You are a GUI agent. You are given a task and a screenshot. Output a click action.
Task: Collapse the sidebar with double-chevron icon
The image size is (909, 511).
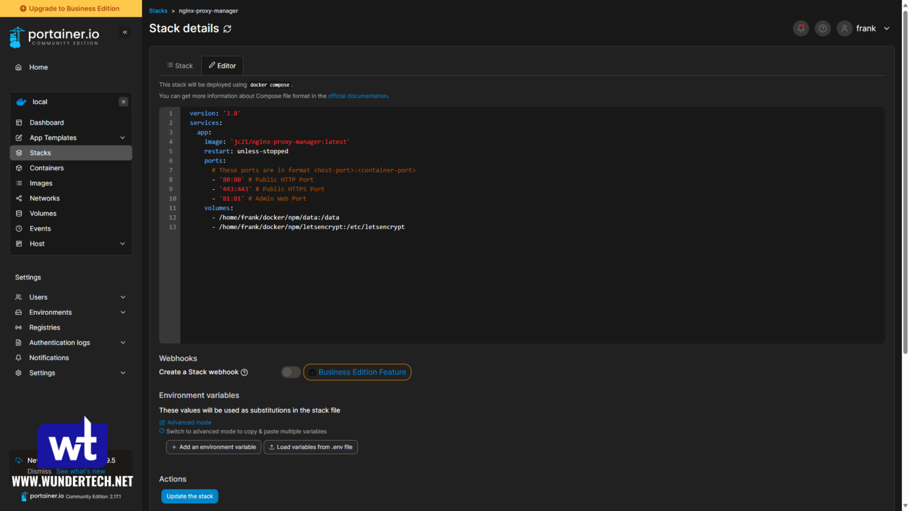point(125,33)
